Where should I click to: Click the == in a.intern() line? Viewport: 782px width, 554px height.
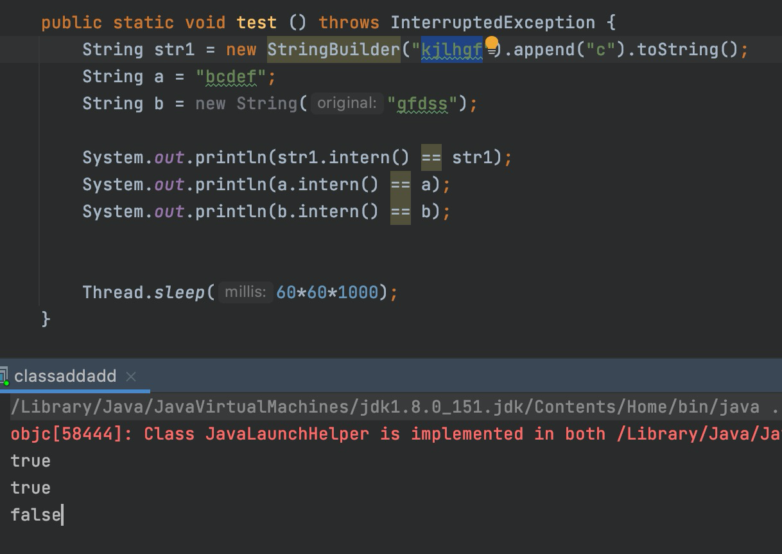coord(401,184)
